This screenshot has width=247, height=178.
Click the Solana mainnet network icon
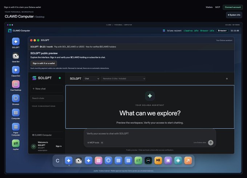coord(164,31)
